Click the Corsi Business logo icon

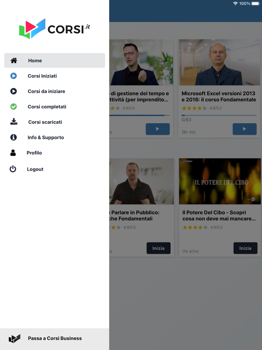tap(15, 338)
